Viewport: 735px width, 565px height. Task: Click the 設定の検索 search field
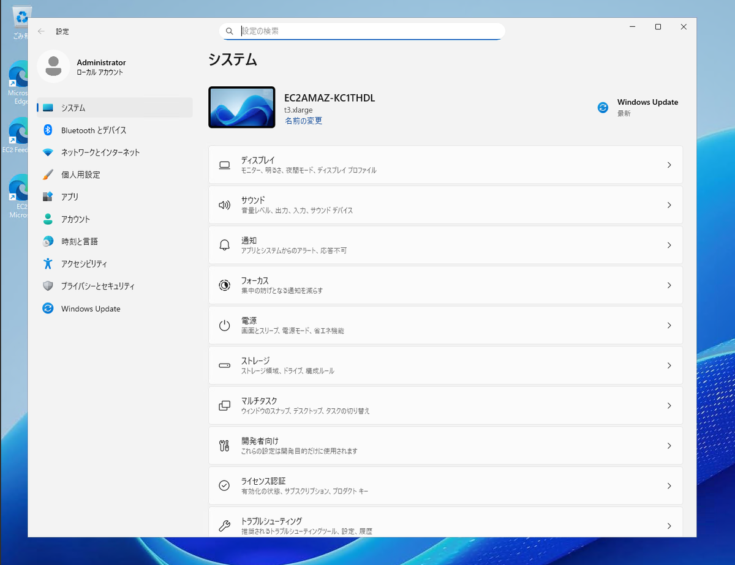click(362, 31)
